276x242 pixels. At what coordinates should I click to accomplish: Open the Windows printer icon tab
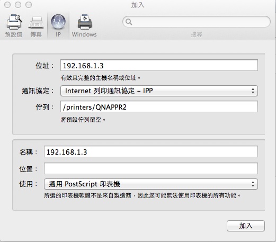coord(85,22)
